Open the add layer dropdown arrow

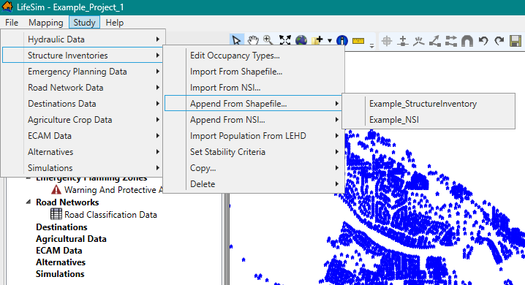tap(330, 41)
